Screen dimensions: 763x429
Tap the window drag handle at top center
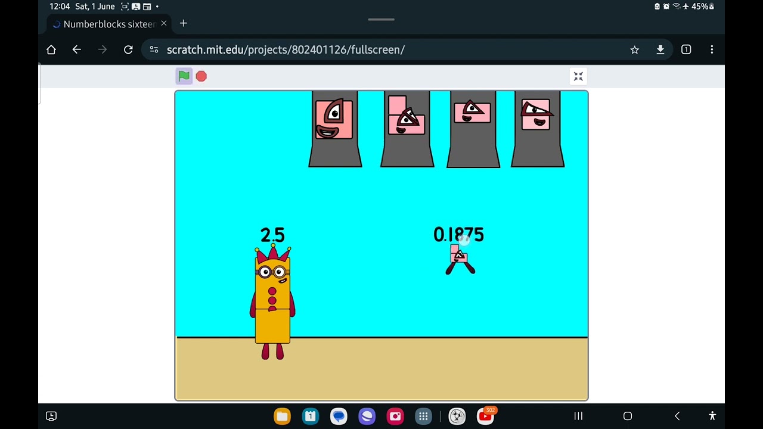(x=381, y=19)
